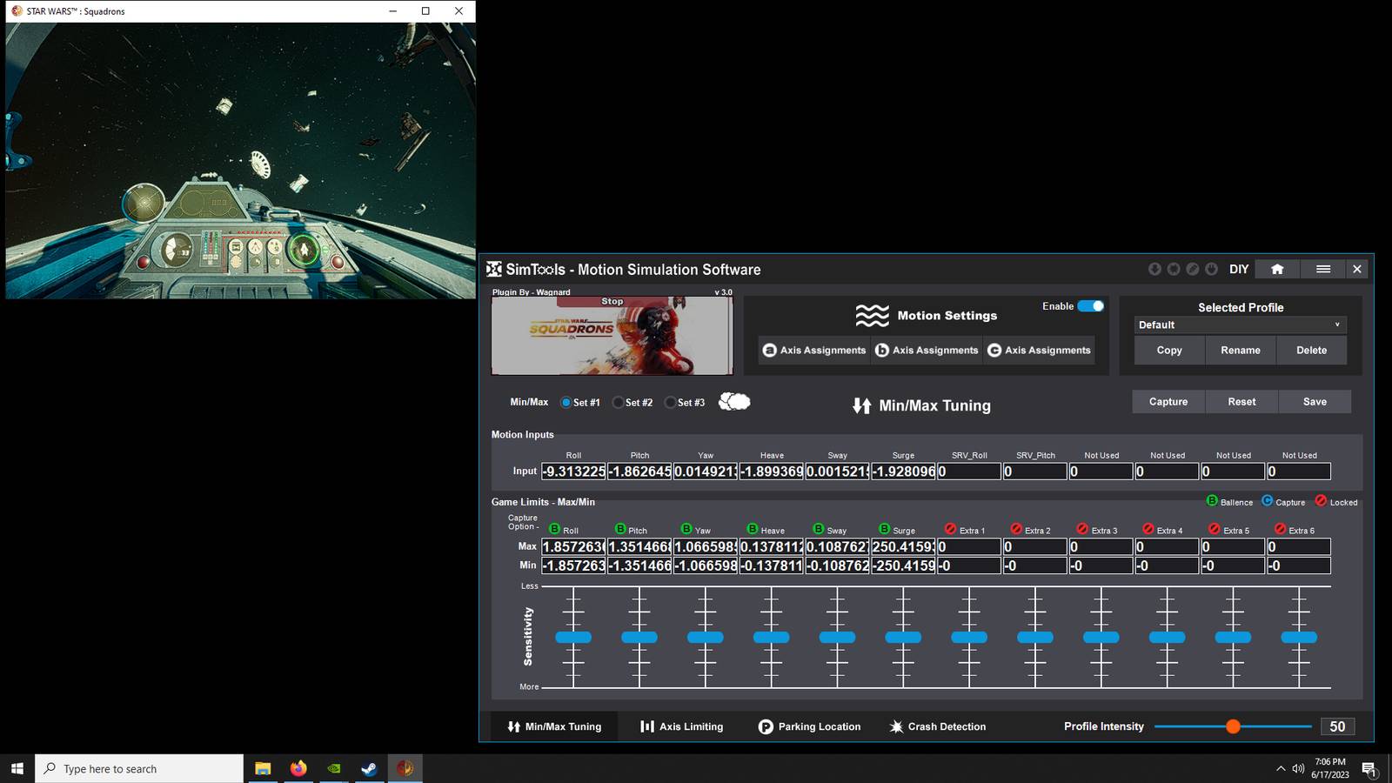Viewport: 1392px width, 783px height.
Task: Open Firefox from taskbar
Action: click(298, 768)
